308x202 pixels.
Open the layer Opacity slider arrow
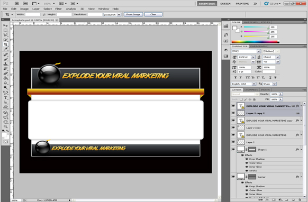280,94
